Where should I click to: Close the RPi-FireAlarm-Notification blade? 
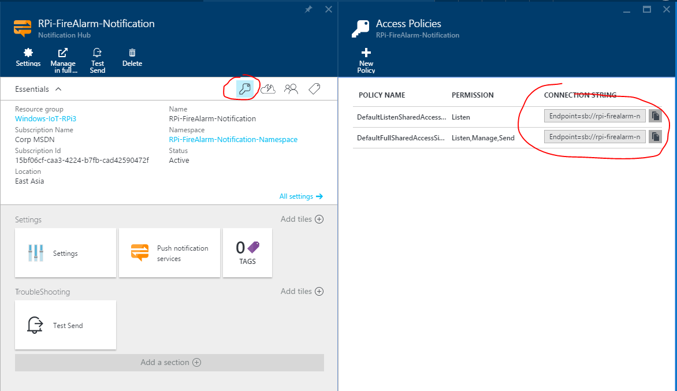click(329, 9)
